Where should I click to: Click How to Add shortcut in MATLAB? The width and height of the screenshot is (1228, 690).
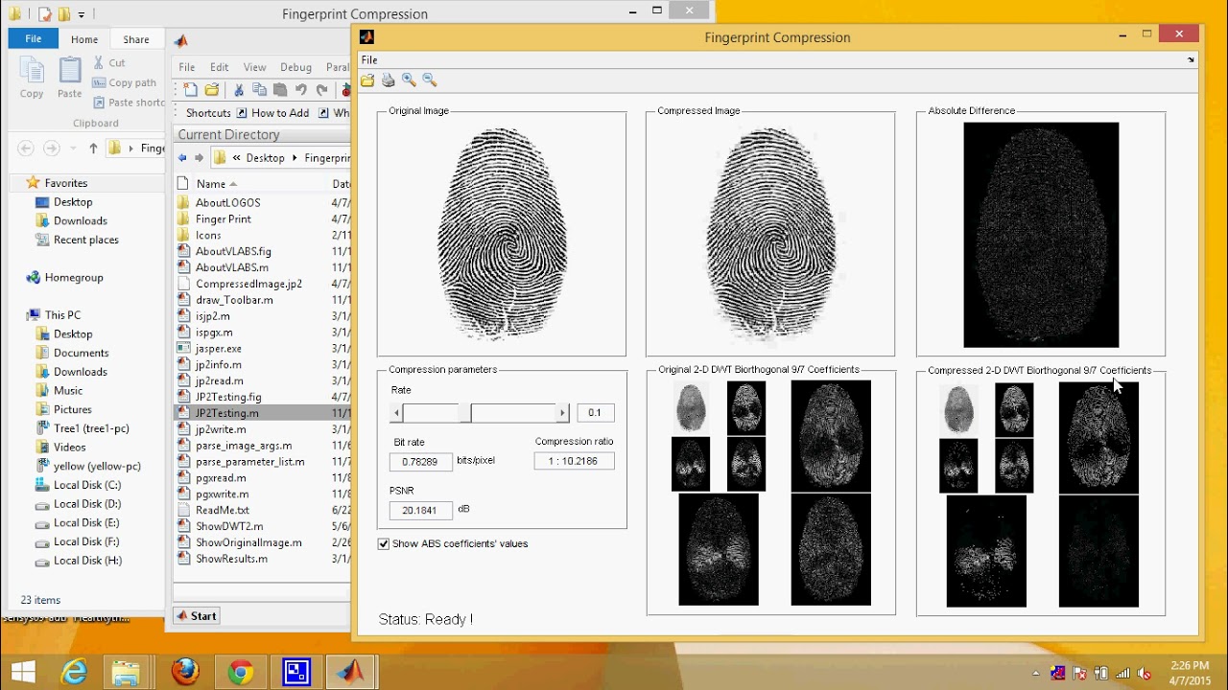[x=273, y=113]
